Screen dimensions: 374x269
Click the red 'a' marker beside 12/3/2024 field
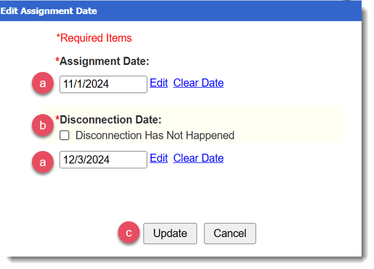[x=43, y=163]
